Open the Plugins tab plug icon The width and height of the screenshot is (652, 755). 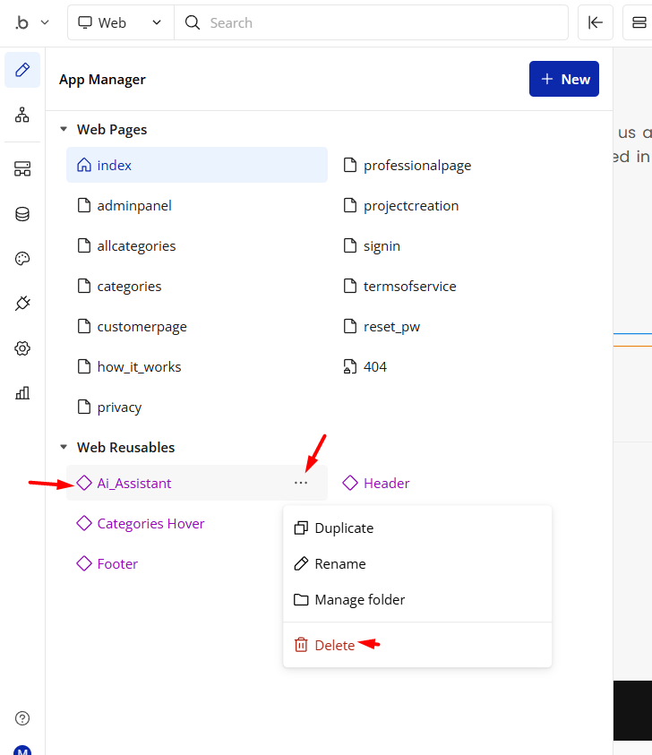tap(22, 304)
